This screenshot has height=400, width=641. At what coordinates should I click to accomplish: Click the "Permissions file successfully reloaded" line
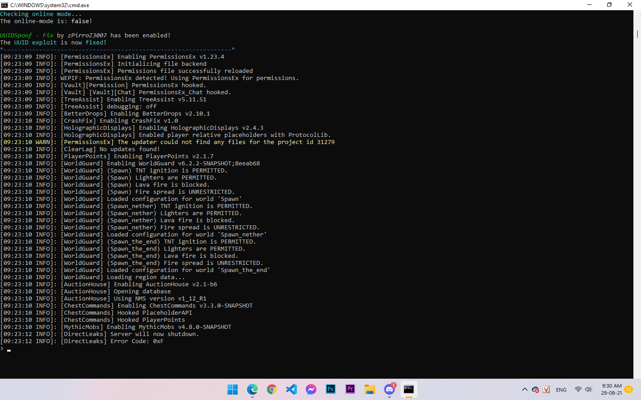coord(126,71)
